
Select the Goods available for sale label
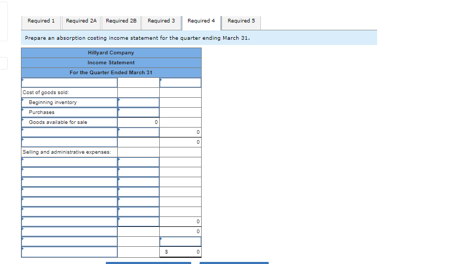point(70,122)
